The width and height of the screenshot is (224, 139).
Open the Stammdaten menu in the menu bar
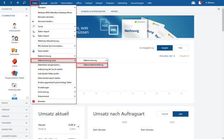66,3
